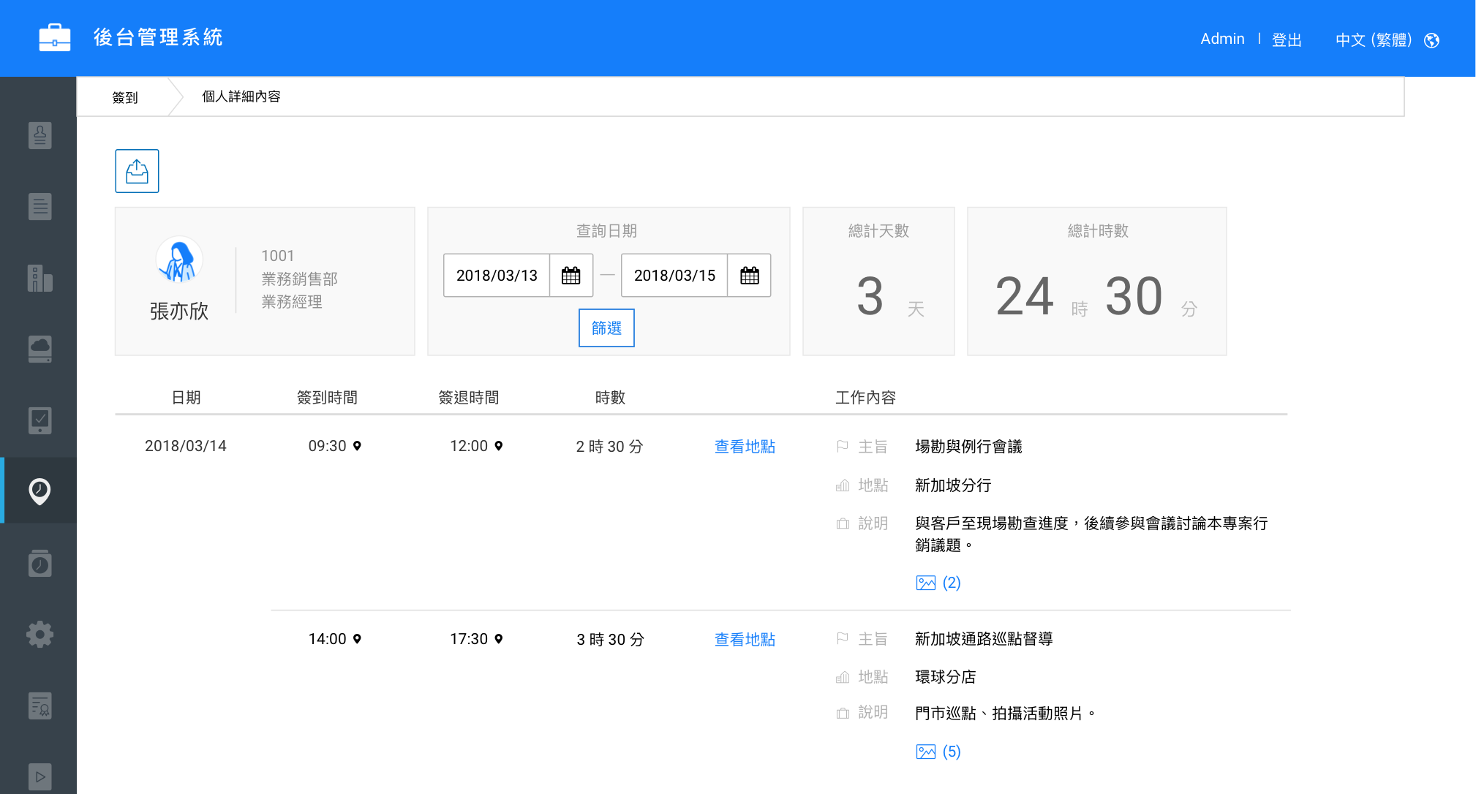
Task: Click 登出 to log out
Action: point(1287,39)
